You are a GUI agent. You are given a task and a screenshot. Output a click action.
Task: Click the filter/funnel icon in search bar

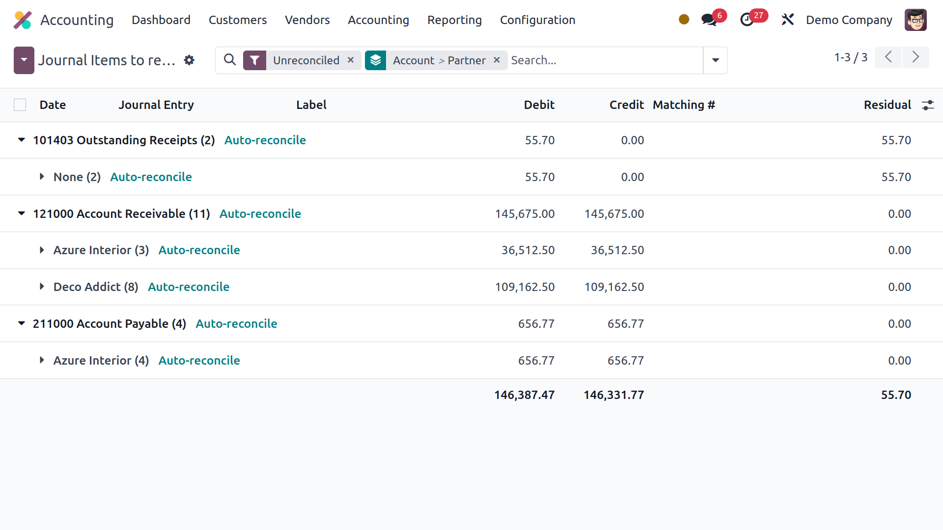254,59
